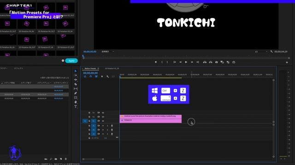Hide track V3 with eye icon
This screenshot has width=295, height=165.
[x=103, y=113]
